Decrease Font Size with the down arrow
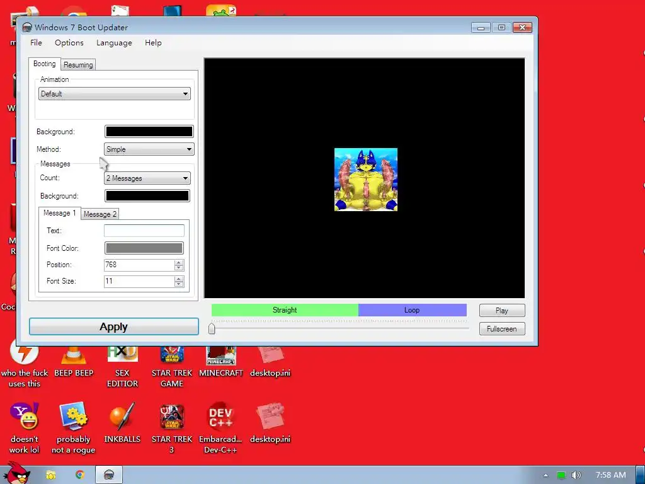The image size is (645, 484). click(179, 284)
